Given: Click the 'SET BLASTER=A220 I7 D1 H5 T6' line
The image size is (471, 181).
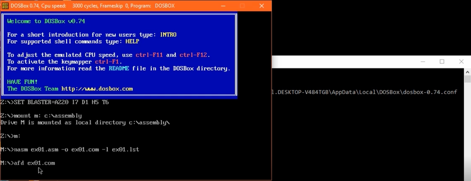Looking at the screenshot, I should pyautogui.click(x=55, y=102).
